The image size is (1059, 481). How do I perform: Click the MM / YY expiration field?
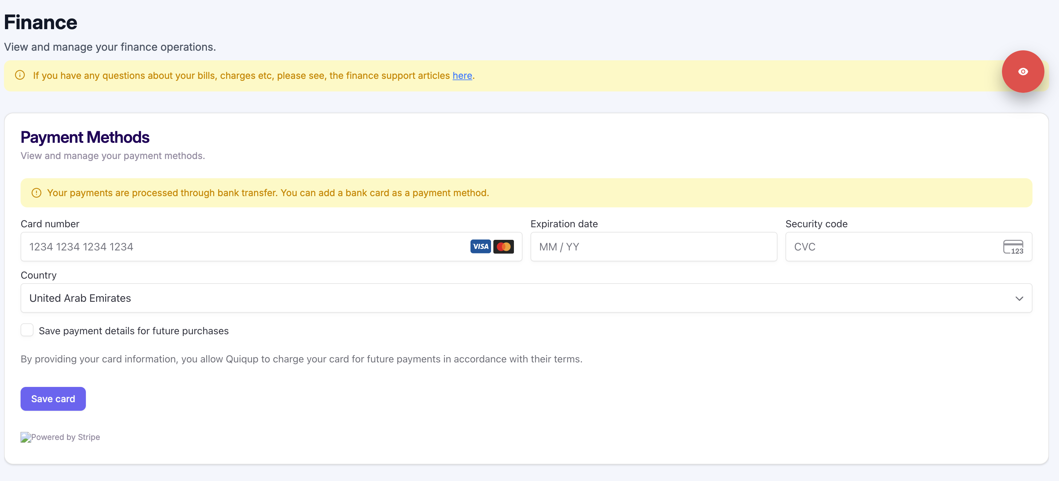[x=653, y=247]
